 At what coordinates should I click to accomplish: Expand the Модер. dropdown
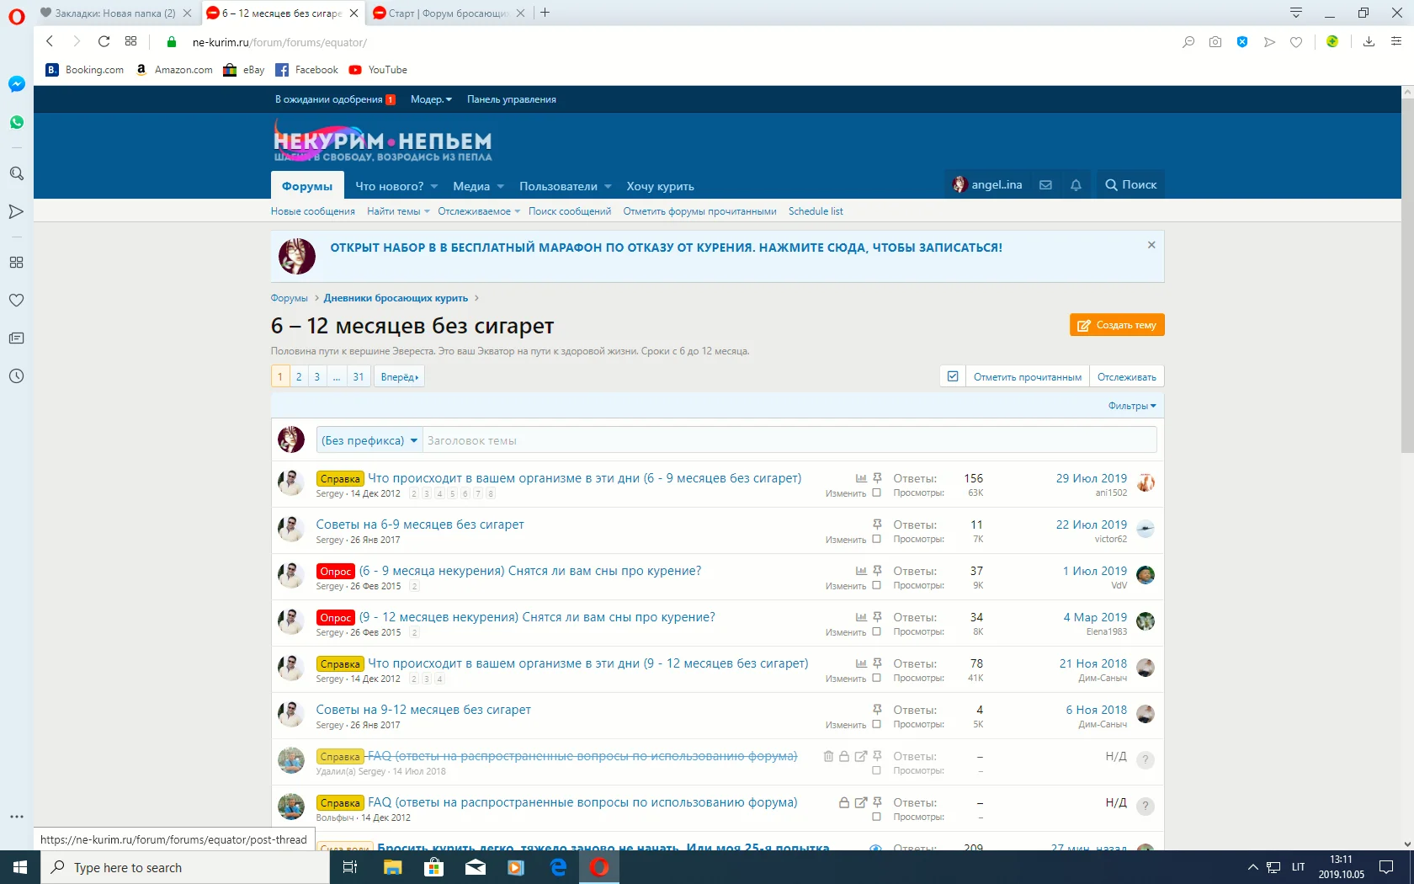coord(431,99)
